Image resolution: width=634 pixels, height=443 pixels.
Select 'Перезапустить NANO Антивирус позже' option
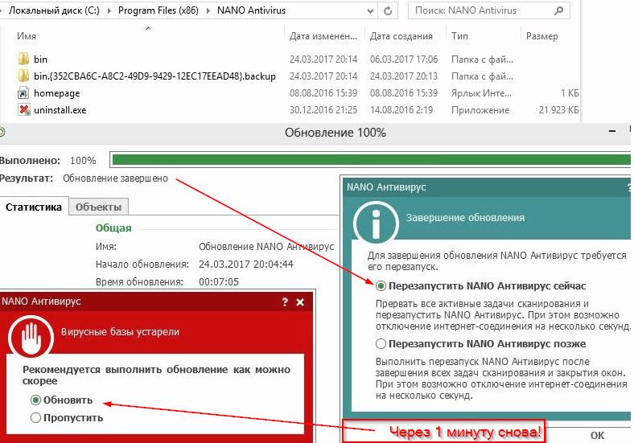[381, 343]
